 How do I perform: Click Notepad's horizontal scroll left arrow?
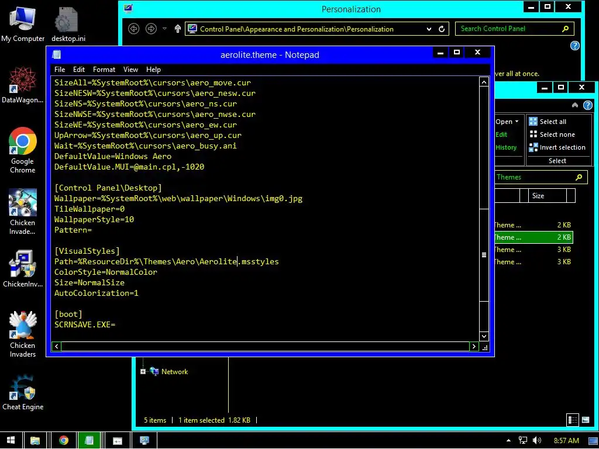coord(57,346)
